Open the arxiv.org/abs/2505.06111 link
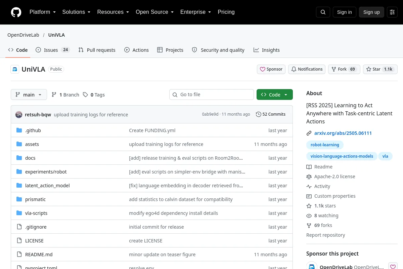The width and height of the screenshot is (403, 269). point(343,133)
